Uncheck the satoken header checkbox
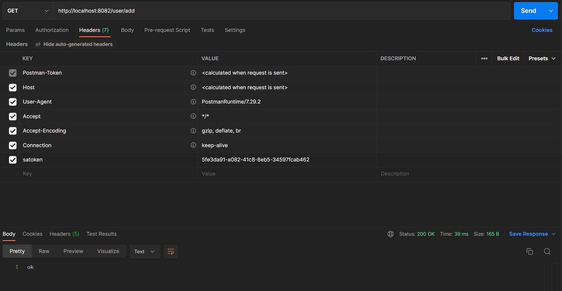562x291 pixels. [13, 160]
